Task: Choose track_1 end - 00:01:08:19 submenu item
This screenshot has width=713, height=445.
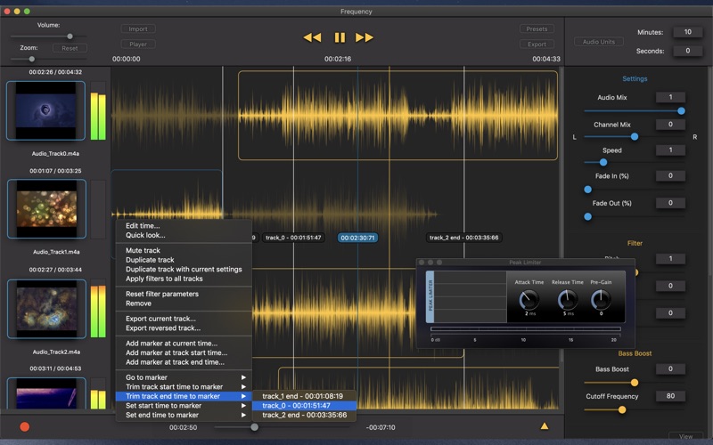Action: point(304,396)
